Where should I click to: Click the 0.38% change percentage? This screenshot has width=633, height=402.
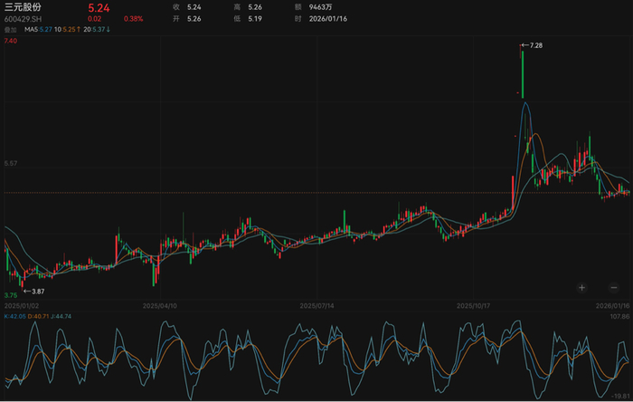pos(133,18)
